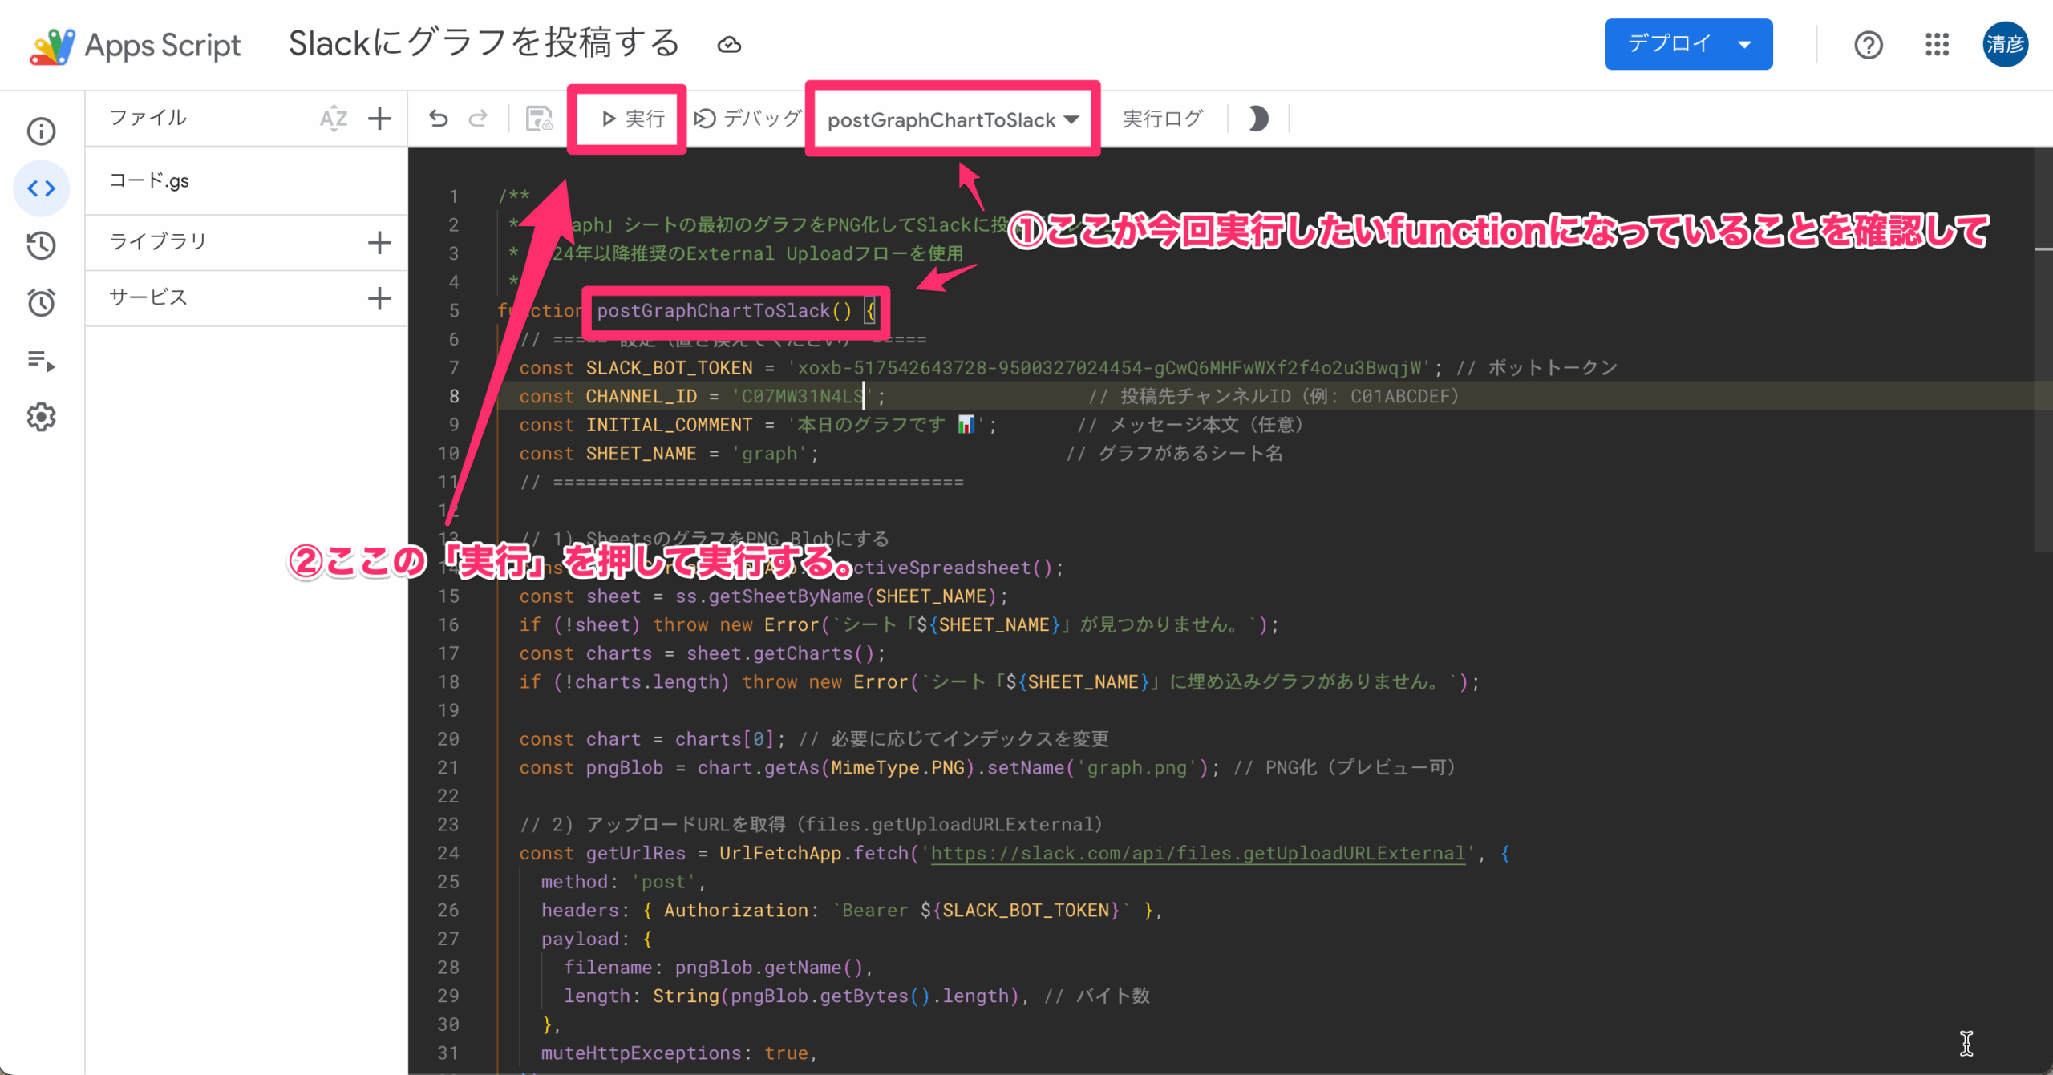Screen dimensions: 2053x1075
Task: Open Project Settings gear icon
Action: coord(41,417)
